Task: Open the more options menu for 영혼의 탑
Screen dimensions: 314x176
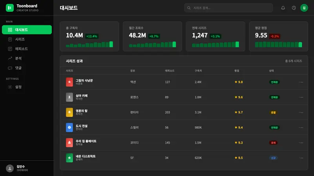Action: coord(301,112)
